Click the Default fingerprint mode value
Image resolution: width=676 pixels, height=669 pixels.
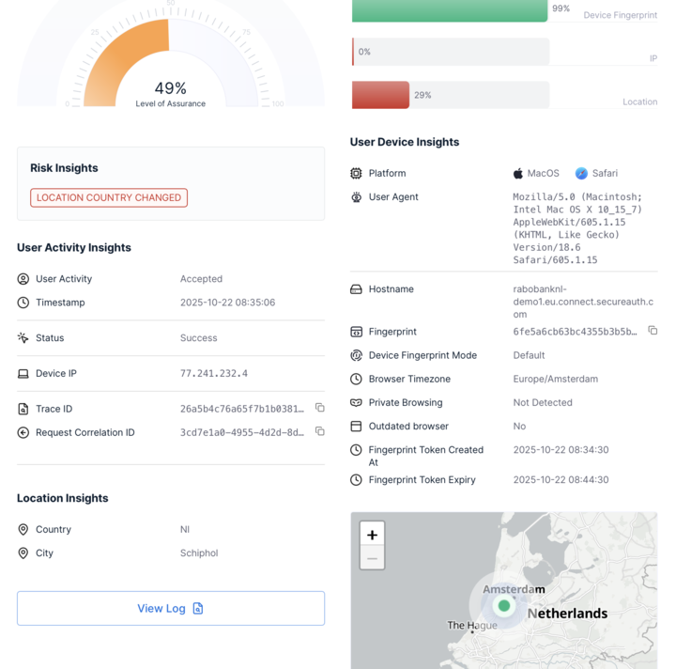[x=529, y=355]
